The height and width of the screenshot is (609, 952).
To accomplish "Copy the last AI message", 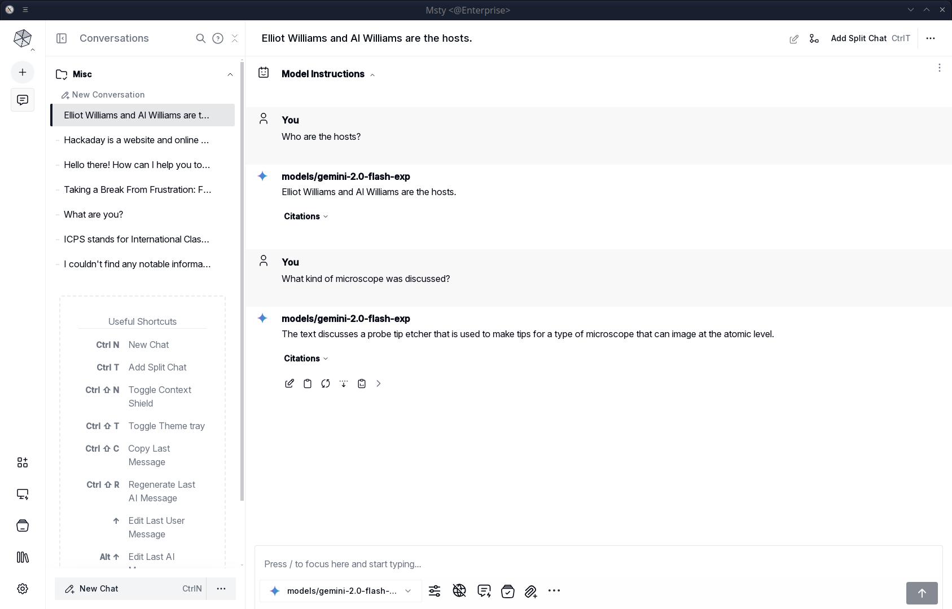I will 308,383.
